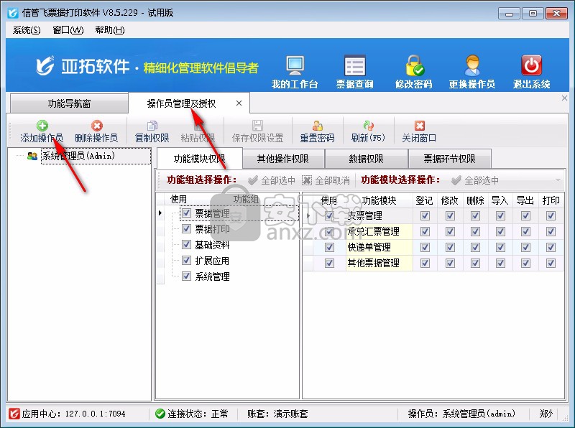The image size is (575, 428).
Task: Select the 其他票据管理 module cell
Action: point(379,263)
